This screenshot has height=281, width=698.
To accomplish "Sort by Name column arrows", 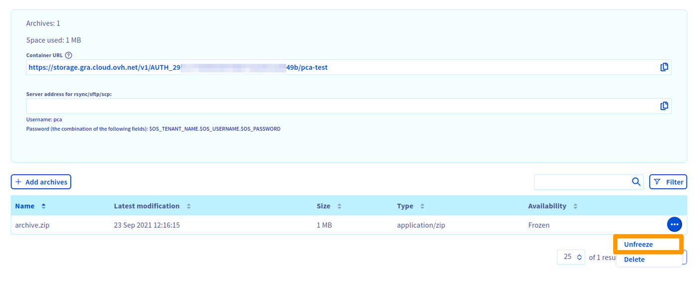I will 43,206.
